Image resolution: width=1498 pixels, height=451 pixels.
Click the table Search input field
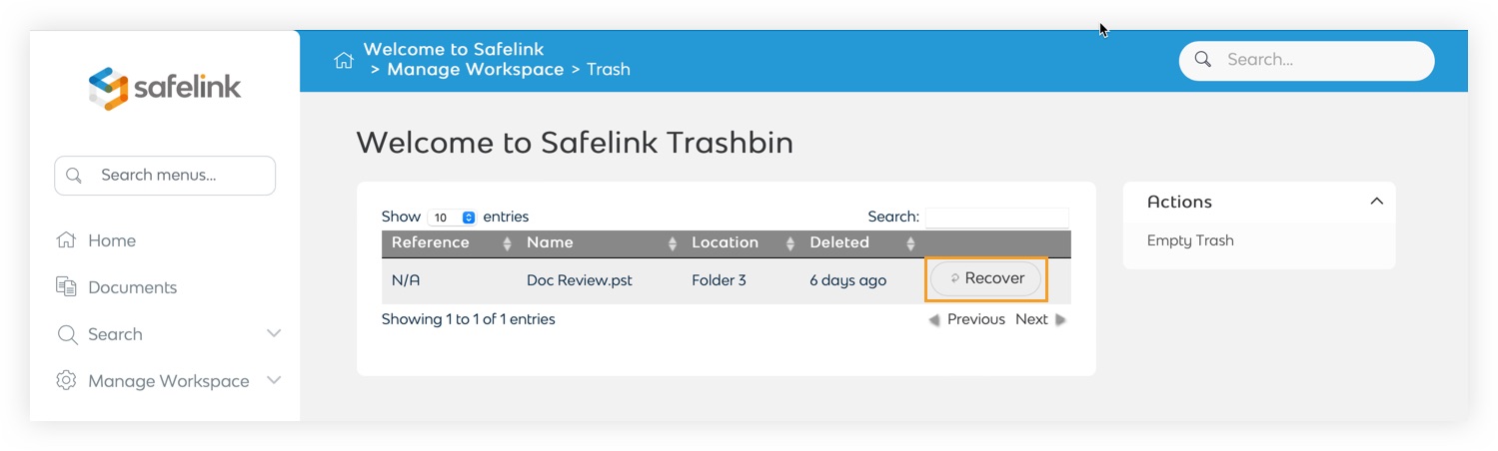point(996,217)
